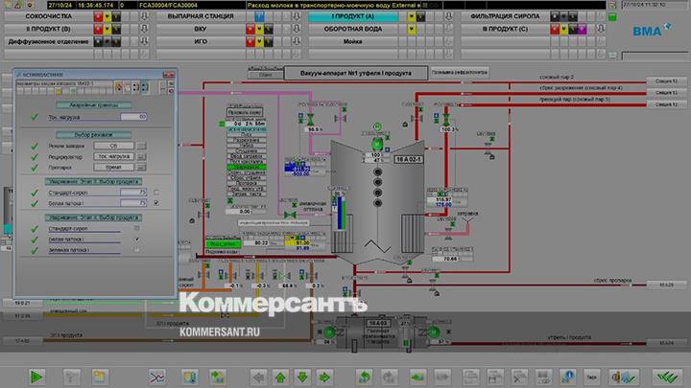Viewport: 691px width, 388px height.
Task: Click the green play arrow in bottom toolbar
Action: coord(36,377)
